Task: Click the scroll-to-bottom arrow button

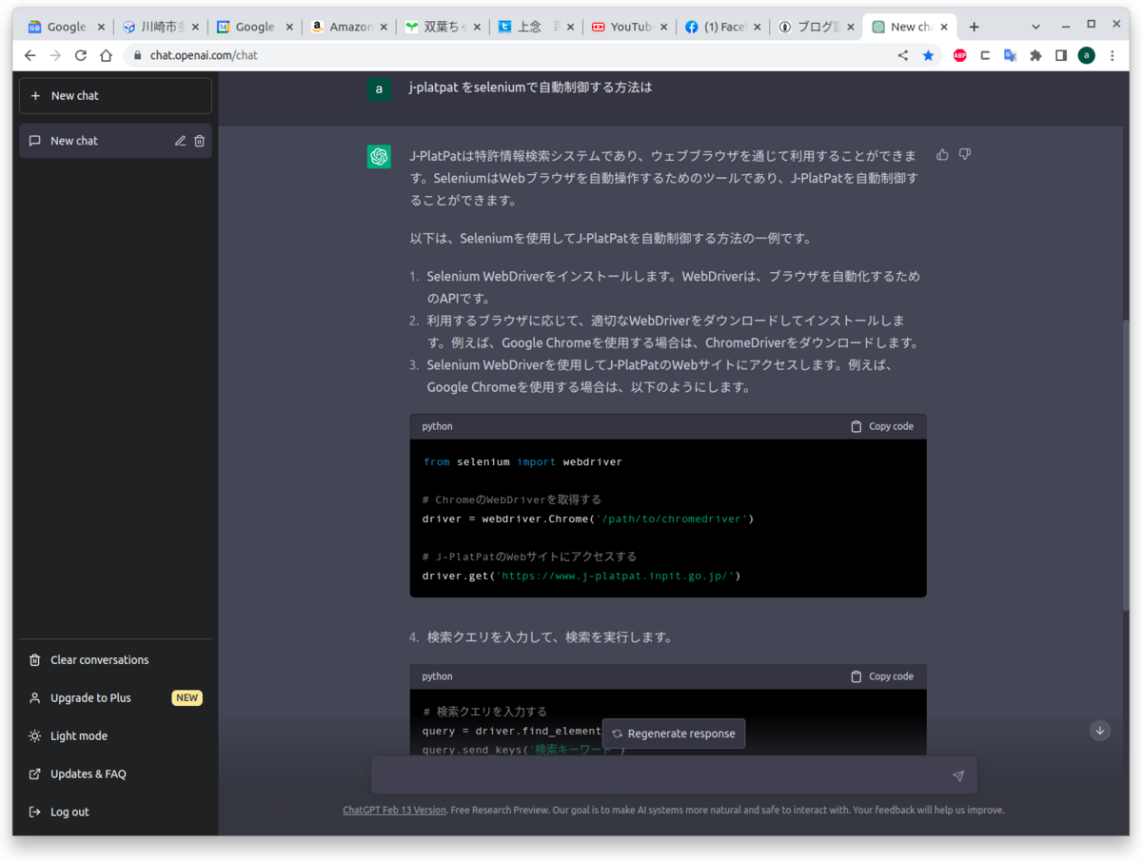Action: click(x=1100, y=731)
